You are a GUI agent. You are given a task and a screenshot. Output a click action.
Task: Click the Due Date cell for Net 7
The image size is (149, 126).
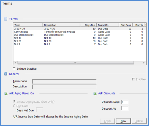(103, 44)
